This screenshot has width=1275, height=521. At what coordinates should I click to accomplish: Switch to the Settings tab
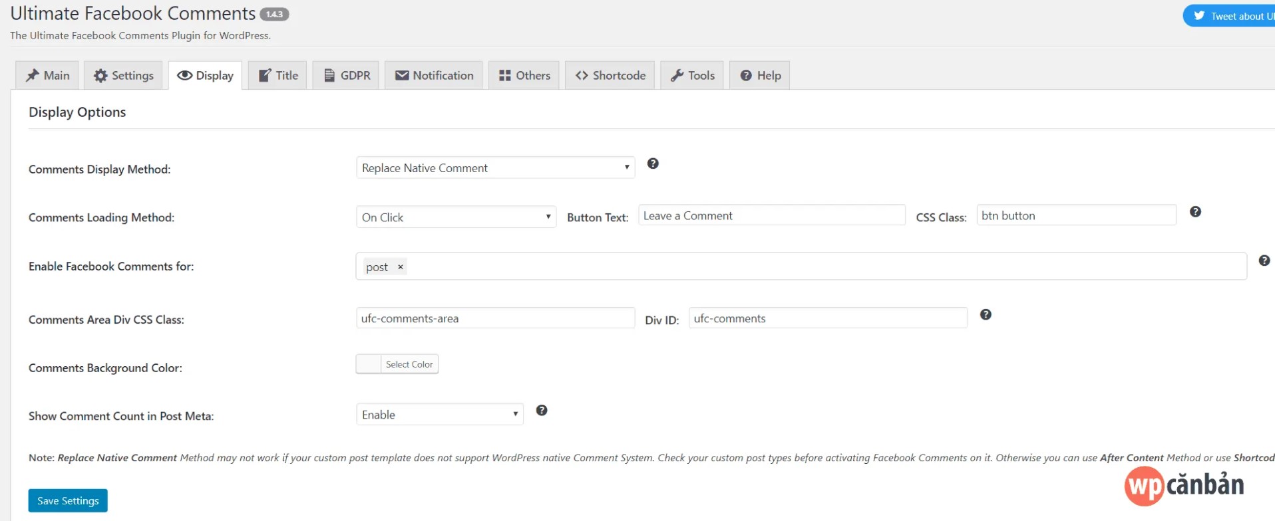pos(124,76)
